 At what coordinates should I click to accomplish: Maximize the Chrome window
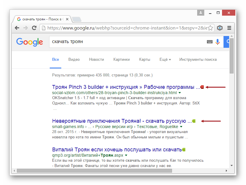click(x=218, y=13)
